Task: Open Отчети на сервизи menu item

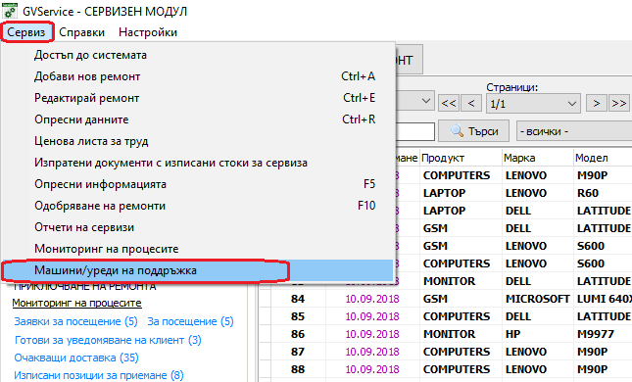Action: 198,227
